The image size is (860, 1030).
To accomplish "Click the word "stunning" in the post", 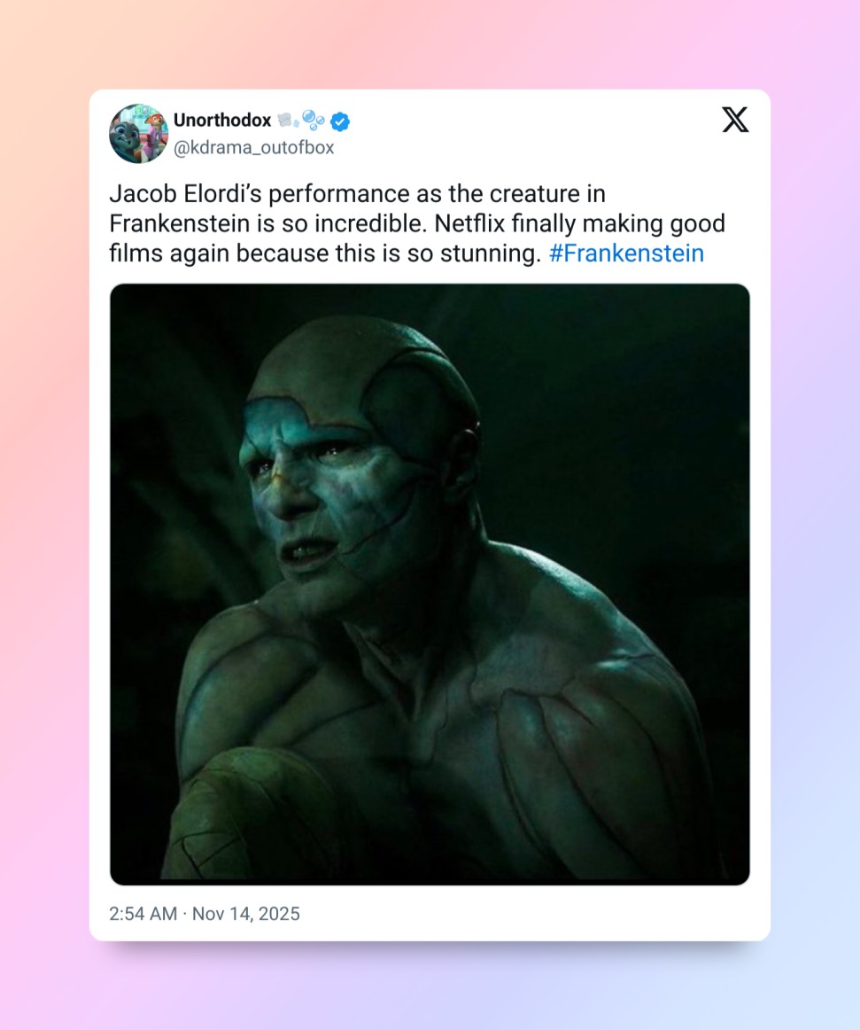I will tap(494, 254).
